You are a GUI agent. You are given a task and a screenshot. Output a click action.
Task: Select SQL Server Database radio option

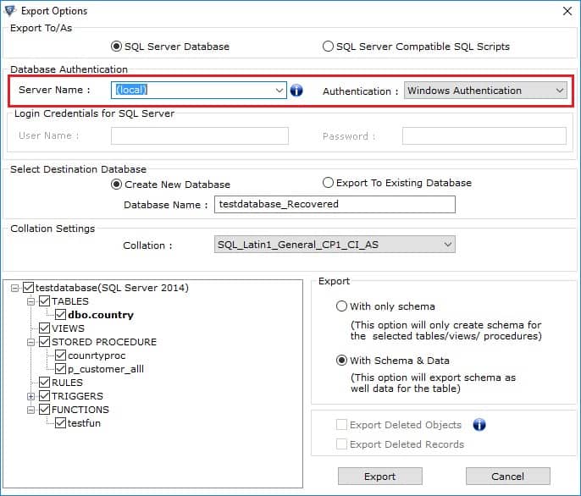coord(116,47)
